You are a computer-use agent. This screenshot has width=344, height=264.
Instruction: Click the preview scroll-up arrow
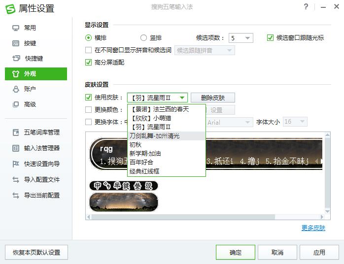[327, 134]
